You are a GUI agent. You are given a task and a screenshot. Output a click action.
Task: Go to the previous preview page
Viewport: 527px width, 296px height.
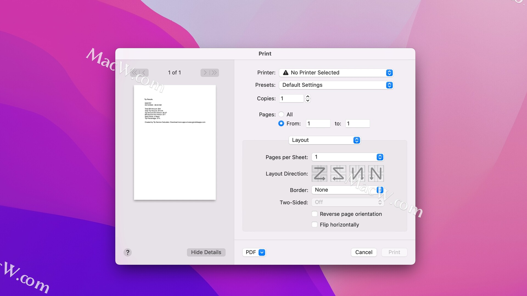tap(144, 73)
